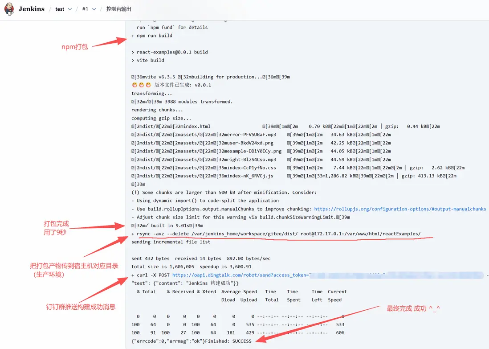Click the index.html dist output row

pyautogui.click(x=285, y=127)
